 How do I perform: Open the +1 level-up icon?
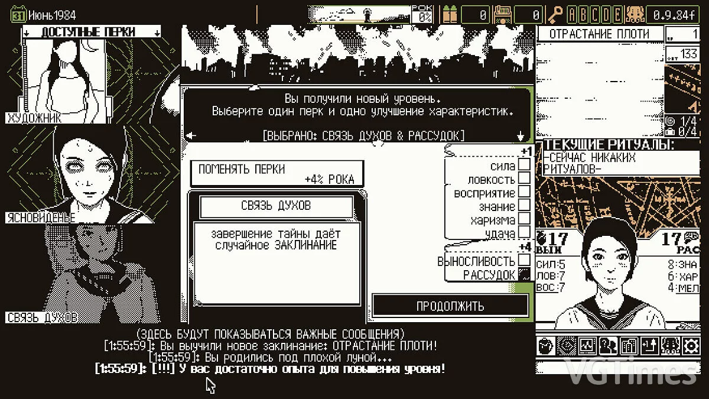pos(649,345)
